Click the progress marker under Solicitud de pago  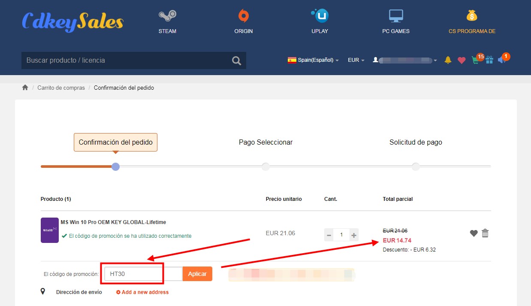click(x=416, y=167)
